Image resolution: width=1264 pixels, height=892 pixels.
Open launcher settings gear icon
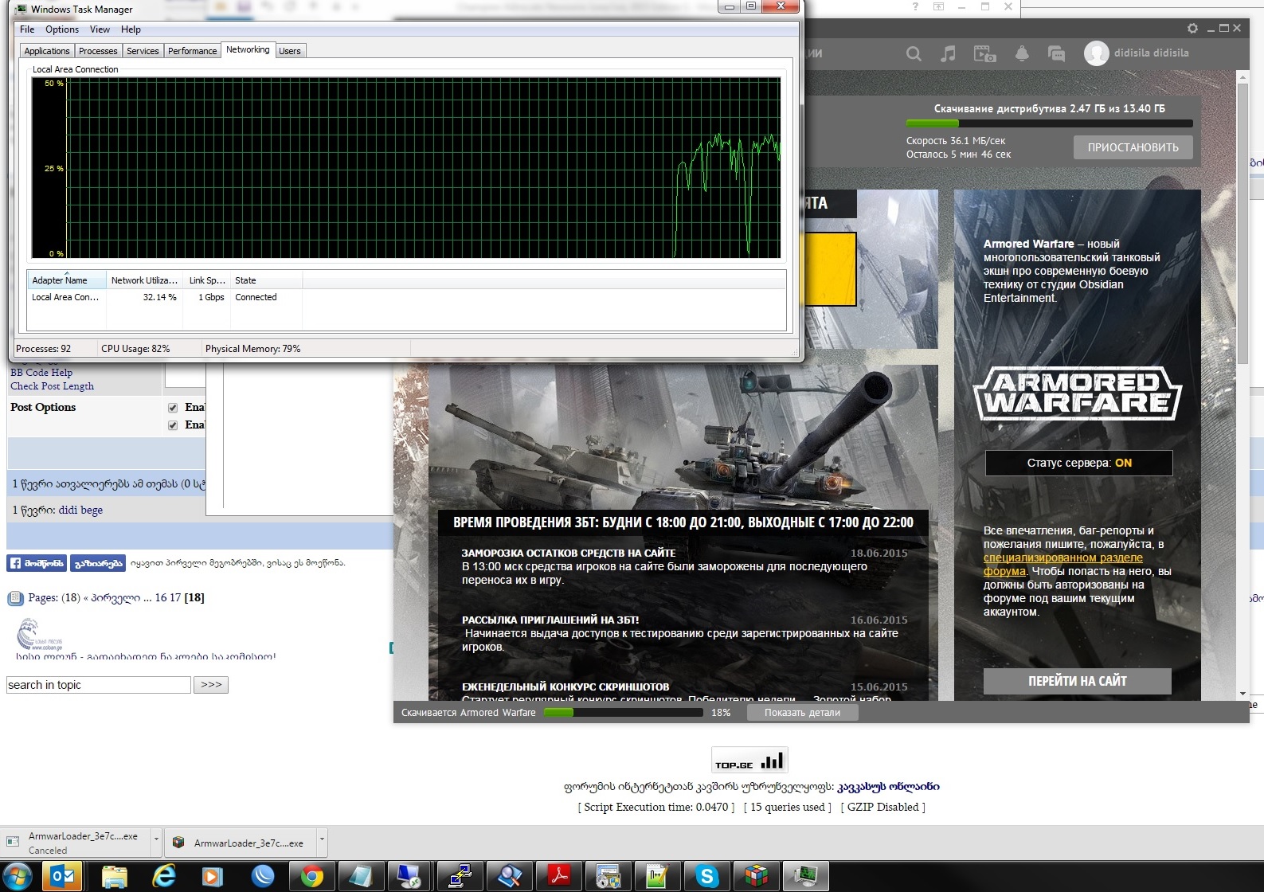(x=1192, y=28)
